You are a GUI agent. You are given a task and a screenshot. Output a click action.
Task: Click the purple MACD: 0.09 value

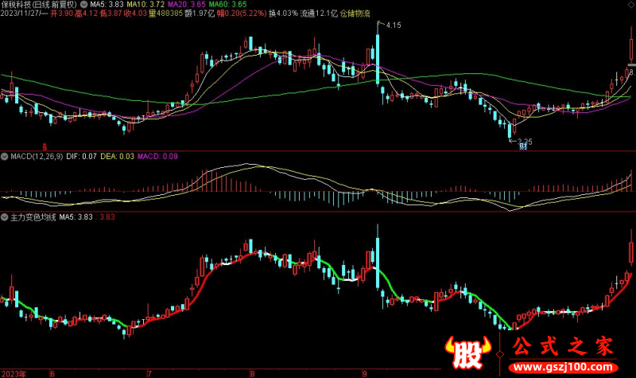tap(157, 156)
